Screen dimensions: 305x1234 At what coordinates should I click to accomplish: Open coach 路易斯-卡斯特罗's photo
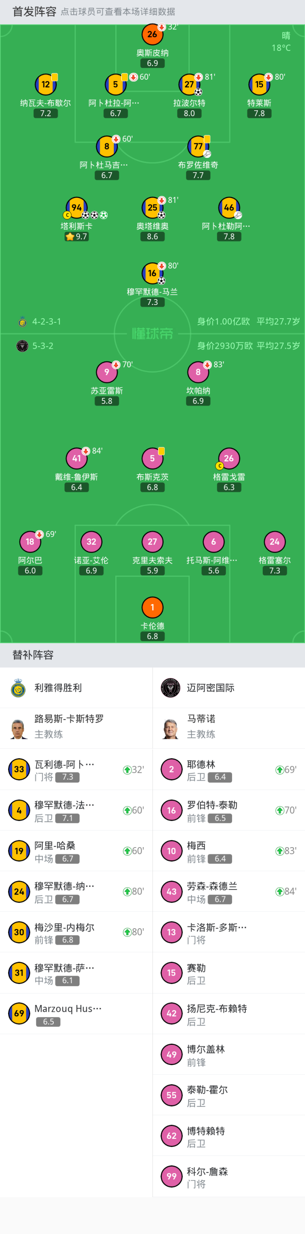[x=19, y=728]
